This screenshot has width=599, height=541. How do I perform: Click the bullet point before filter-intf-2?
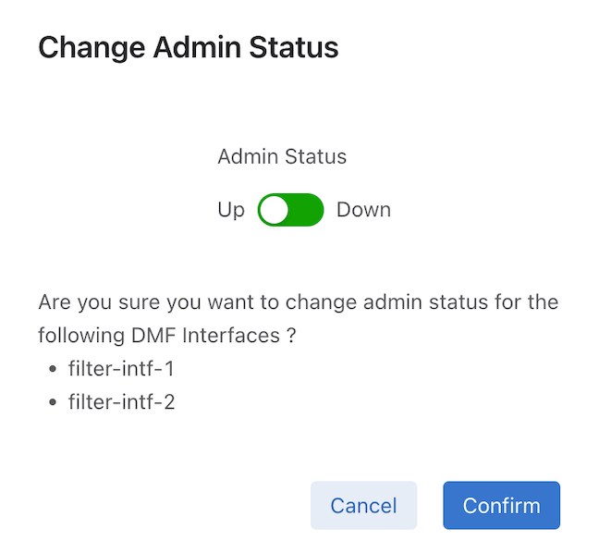click(x=52, y=403)
